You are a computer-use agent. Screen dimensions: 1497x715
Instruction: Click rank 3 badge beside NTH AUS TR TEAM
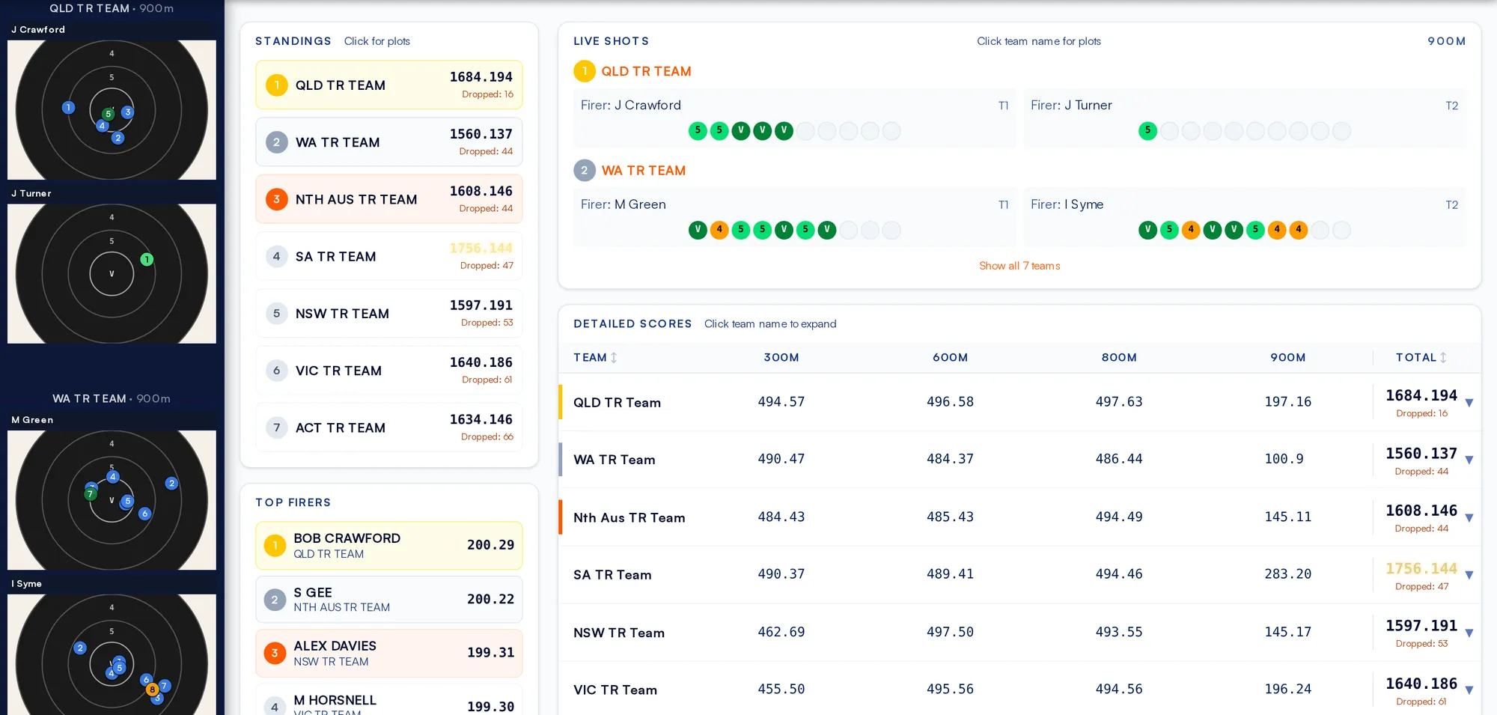coord(277,199)
